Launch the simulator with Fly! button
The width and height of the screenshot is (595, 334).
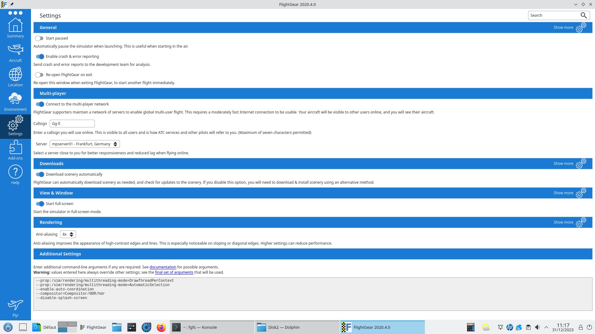click(15, 308)
